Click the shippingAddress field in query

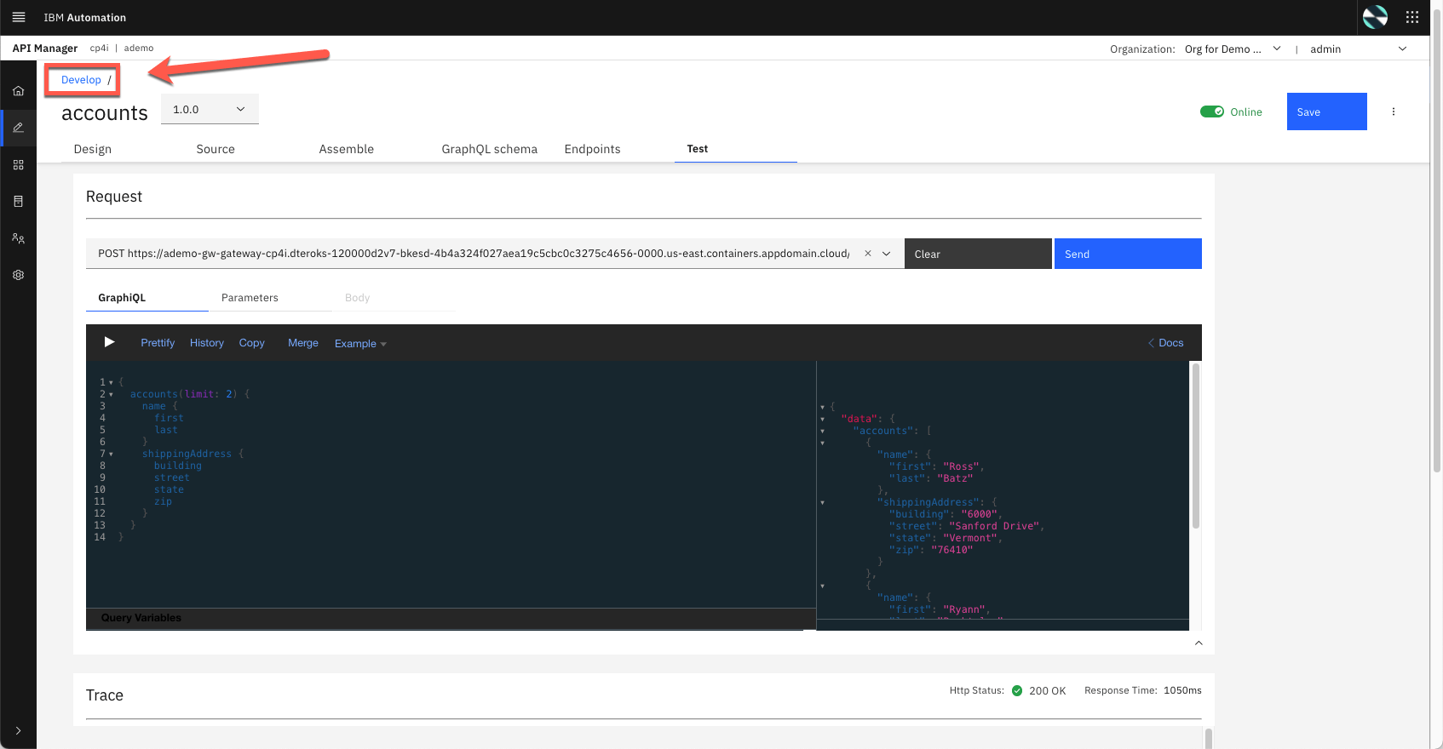pyautogui.click(x=187, y=454)
